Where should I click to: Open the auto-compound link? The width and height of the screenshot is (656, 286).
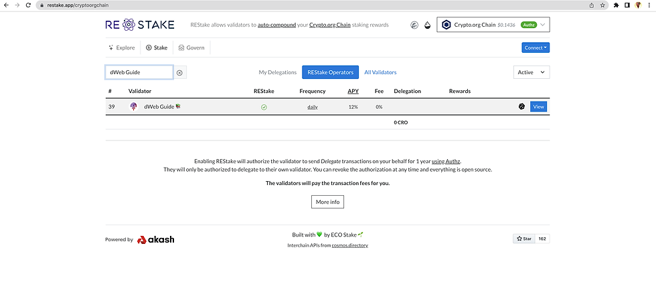click(x=276, y=25)
